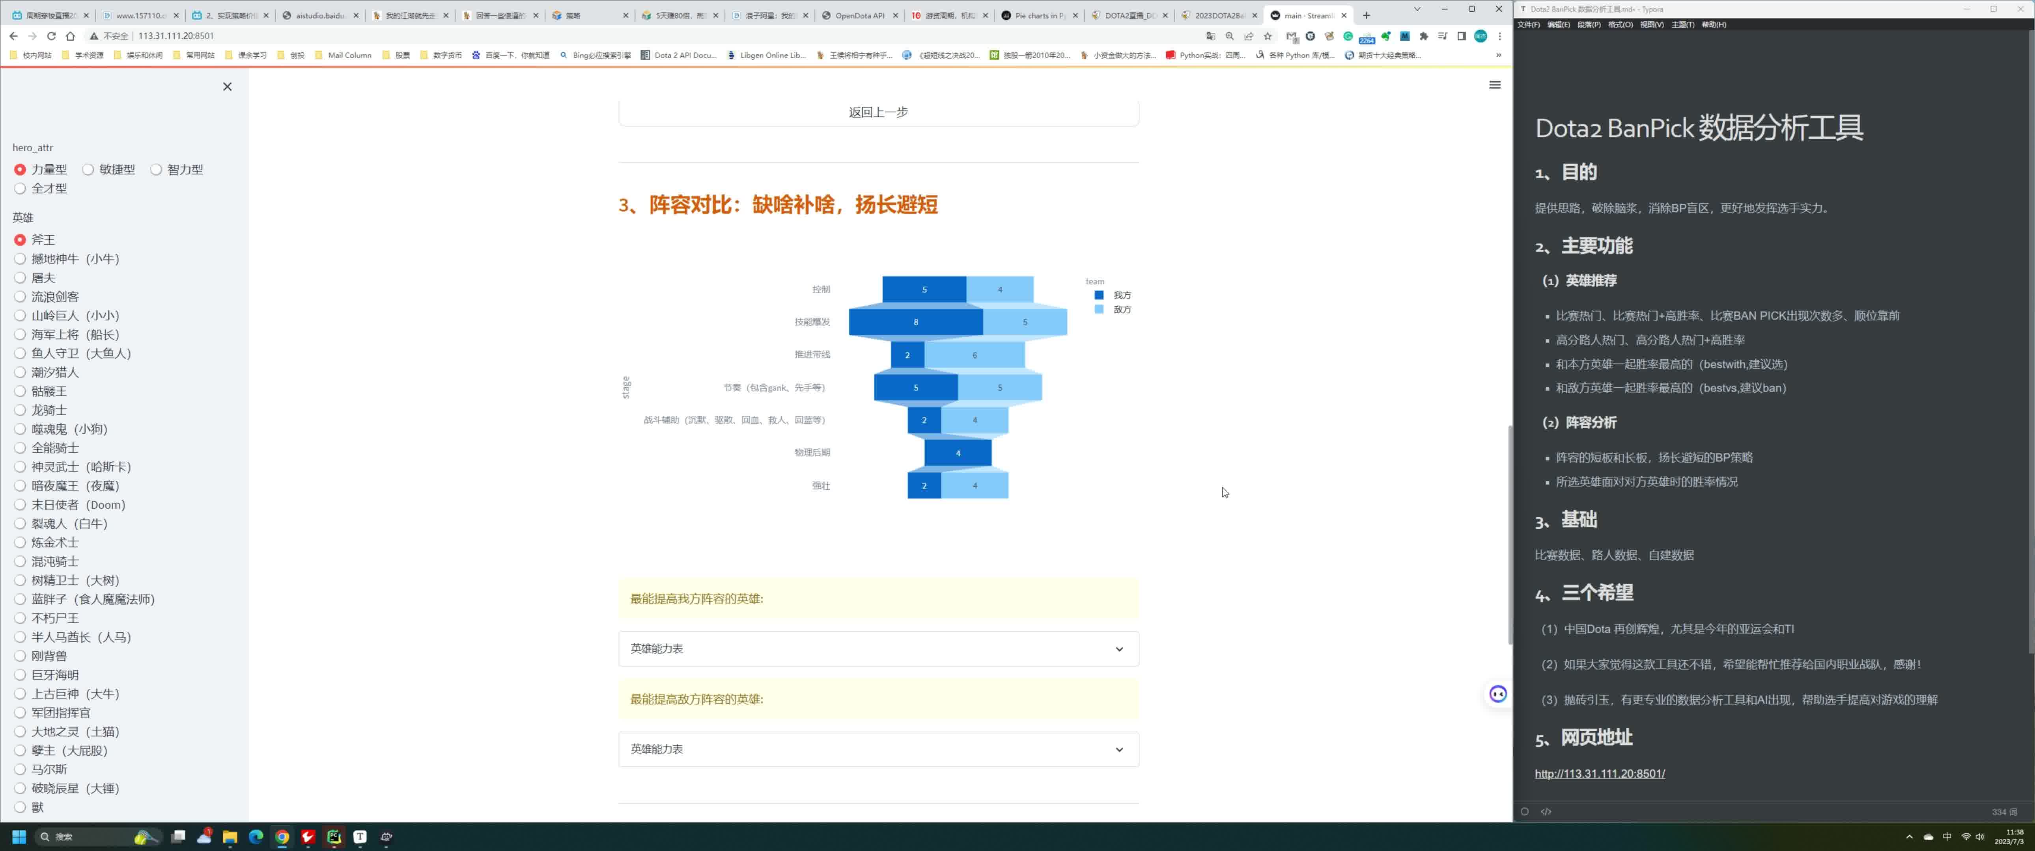2035x851 pixels.
Task: Choose hero 刚背兽
Action: 41,657
